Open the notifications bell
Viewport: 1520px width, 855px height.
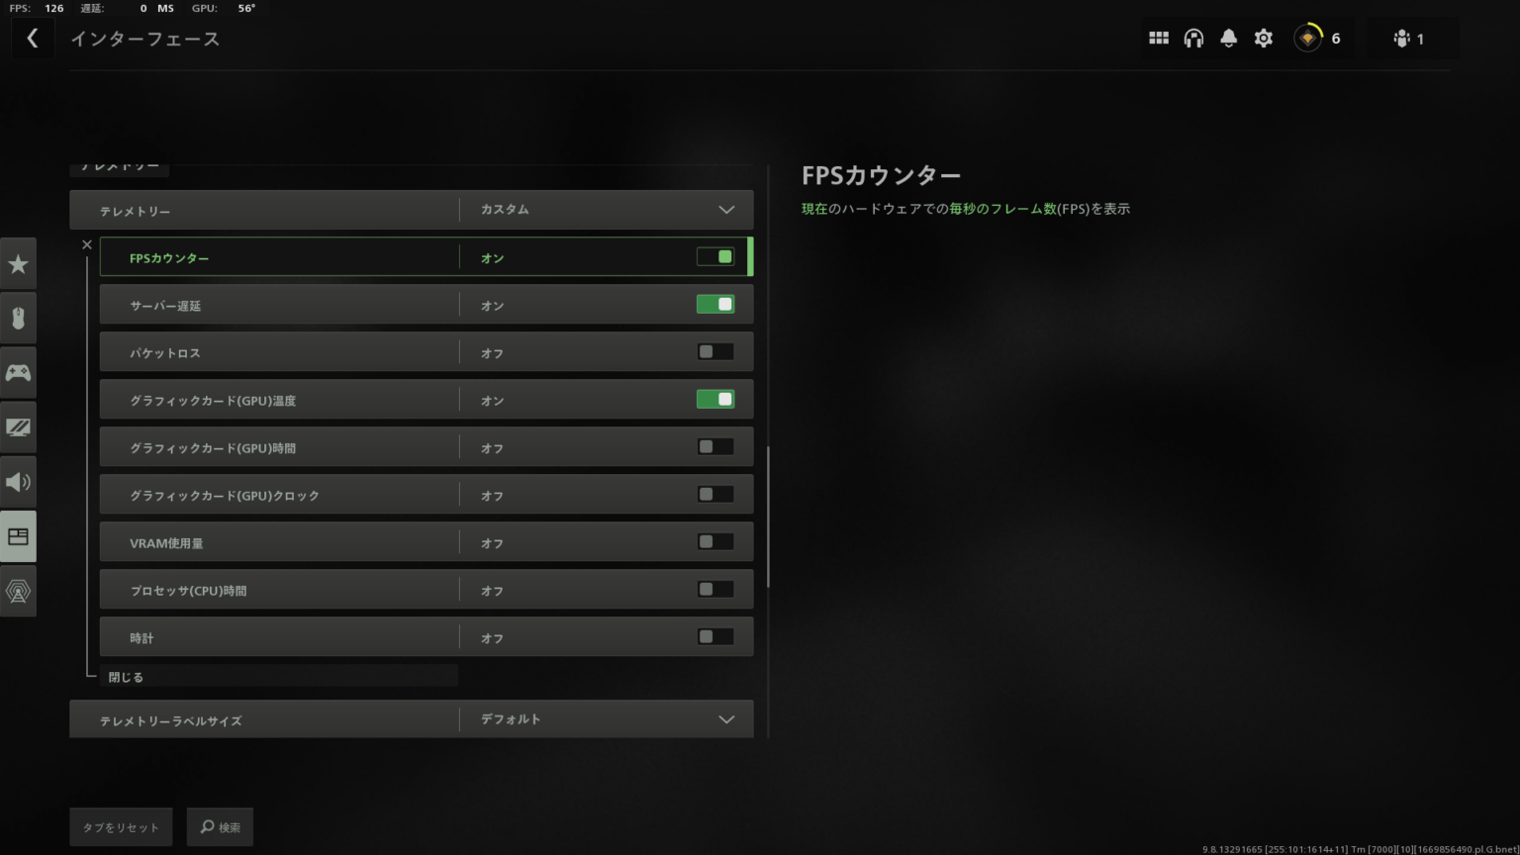click(1228, 38)
